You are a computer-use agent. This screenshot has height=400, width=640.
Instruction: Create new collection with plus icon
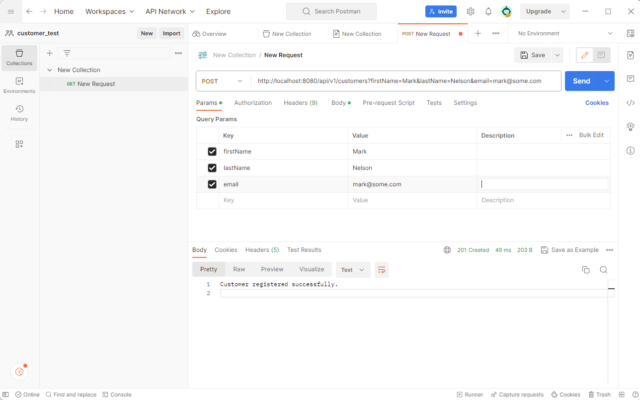50,53
